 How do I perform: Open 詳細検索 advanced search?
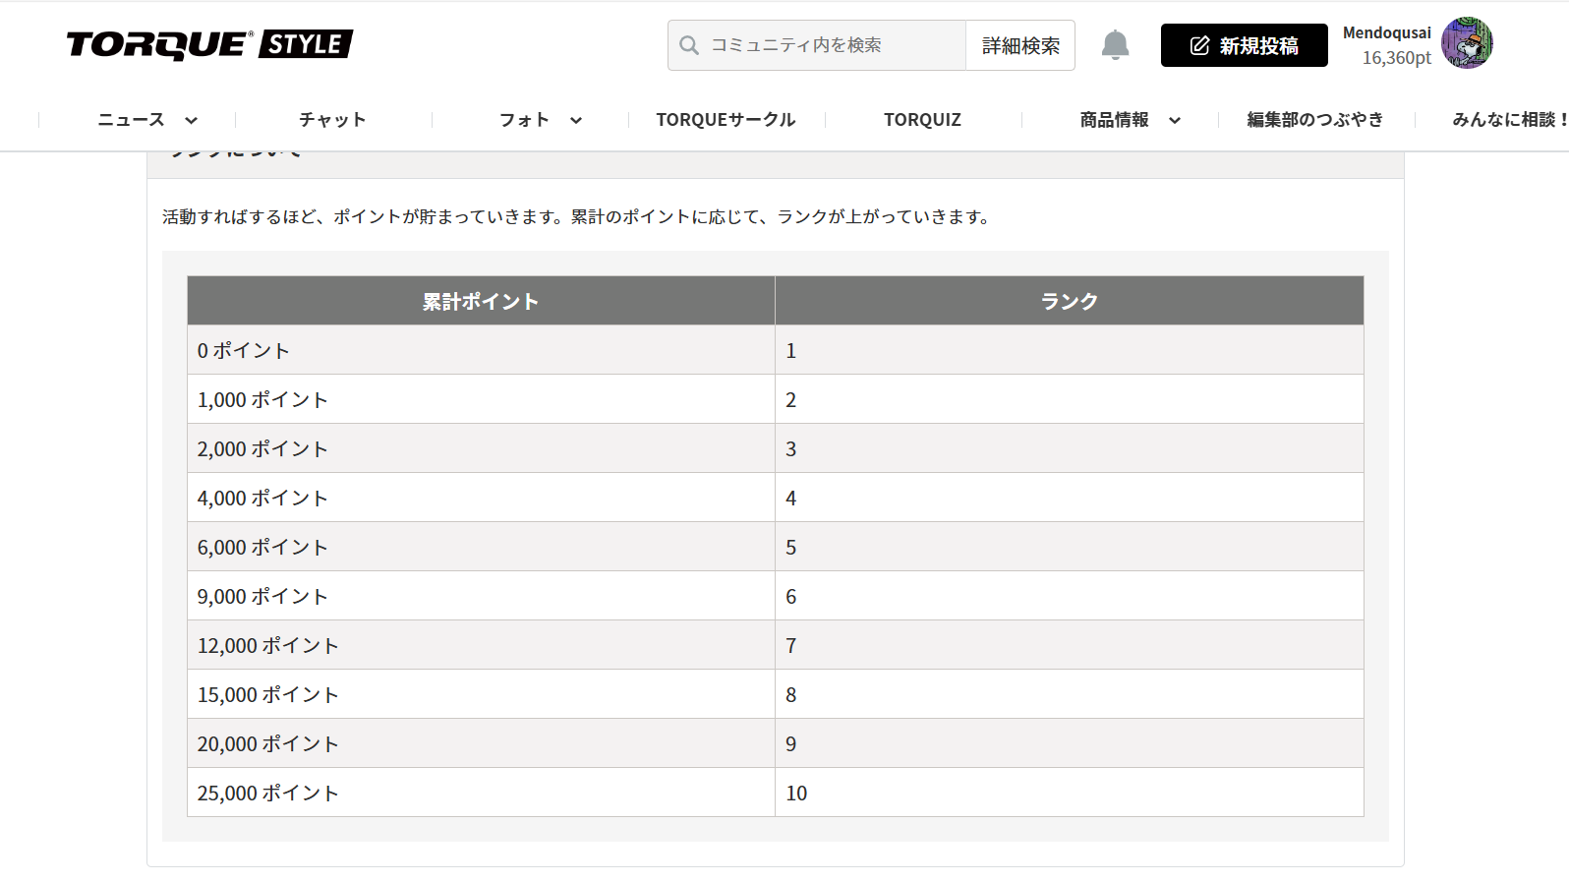pos(1020,45)
